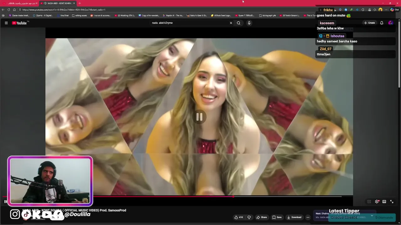Go back with the browser back arrow

coord(3,10)
